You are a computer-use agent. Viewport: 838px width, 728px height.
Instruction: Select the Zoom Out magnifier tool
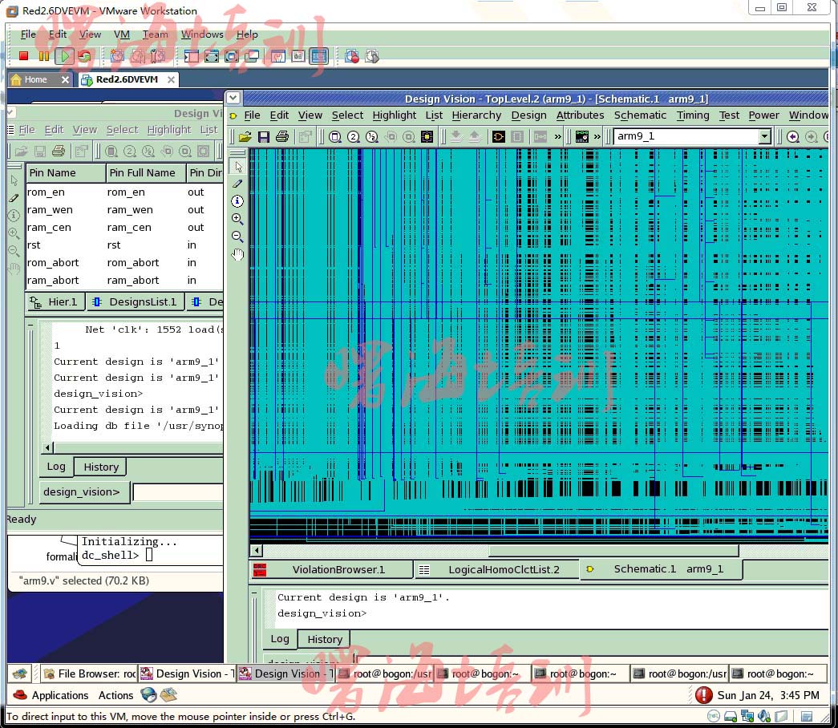(237, 237)
